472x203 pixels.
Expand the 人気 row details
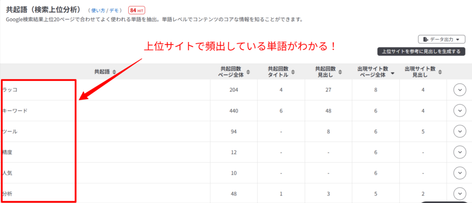[x=460, y=173]
